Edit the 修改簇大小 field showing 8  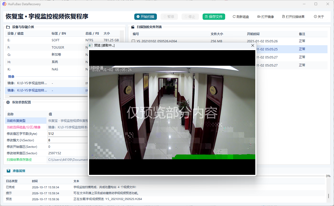pos(68,140)
